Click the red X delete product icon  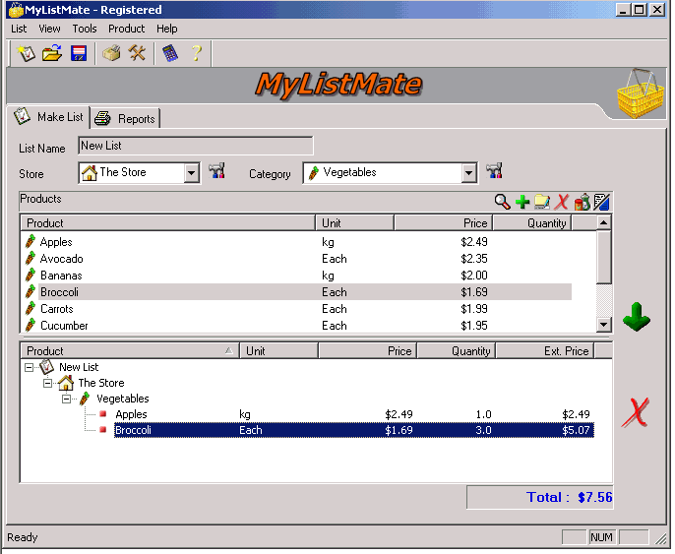pos(561,202)
